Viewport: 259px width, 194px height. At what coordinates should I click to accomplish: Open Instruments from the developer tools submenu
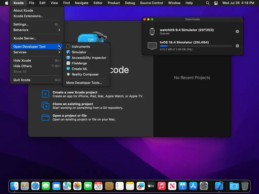86,46
